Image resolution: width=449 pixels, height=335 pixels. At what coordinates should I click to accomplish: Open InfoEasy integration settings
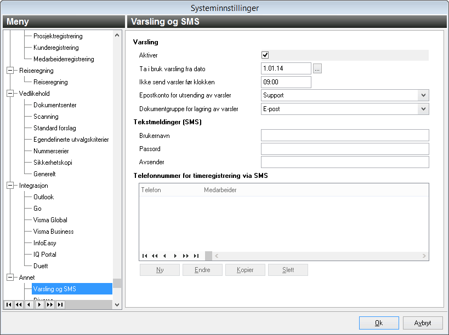click(44, 243)
